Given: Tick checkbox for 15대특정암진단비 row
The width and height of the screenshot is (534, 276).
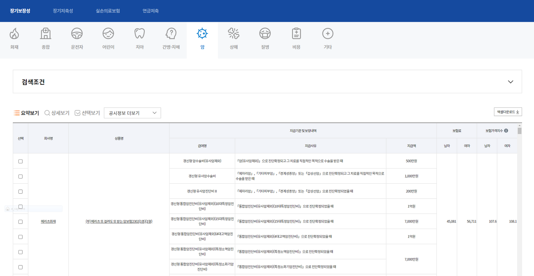Looking at the screenshot, I should pyautogui.click(x=20, y=222).
